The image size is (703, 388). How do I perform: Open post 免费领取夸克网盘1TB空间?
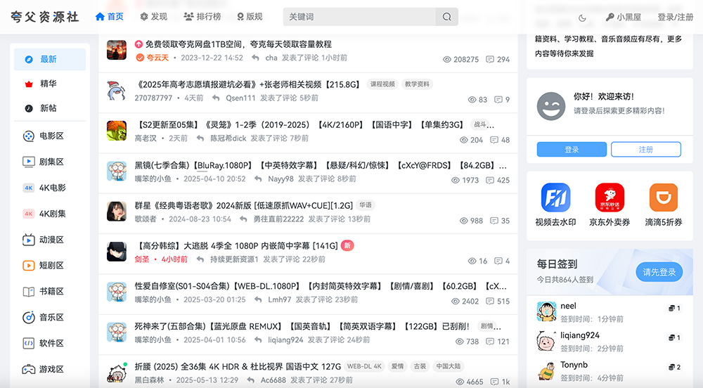click(x=238, y=44)
